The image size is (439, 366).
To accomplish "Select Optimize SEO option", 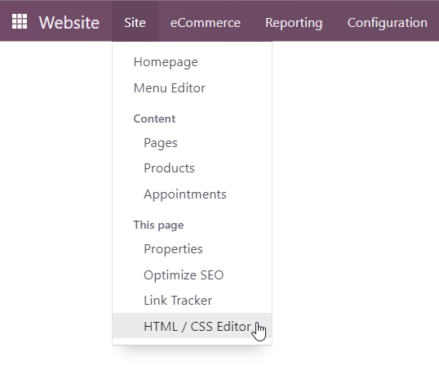I will pos(192,274).
